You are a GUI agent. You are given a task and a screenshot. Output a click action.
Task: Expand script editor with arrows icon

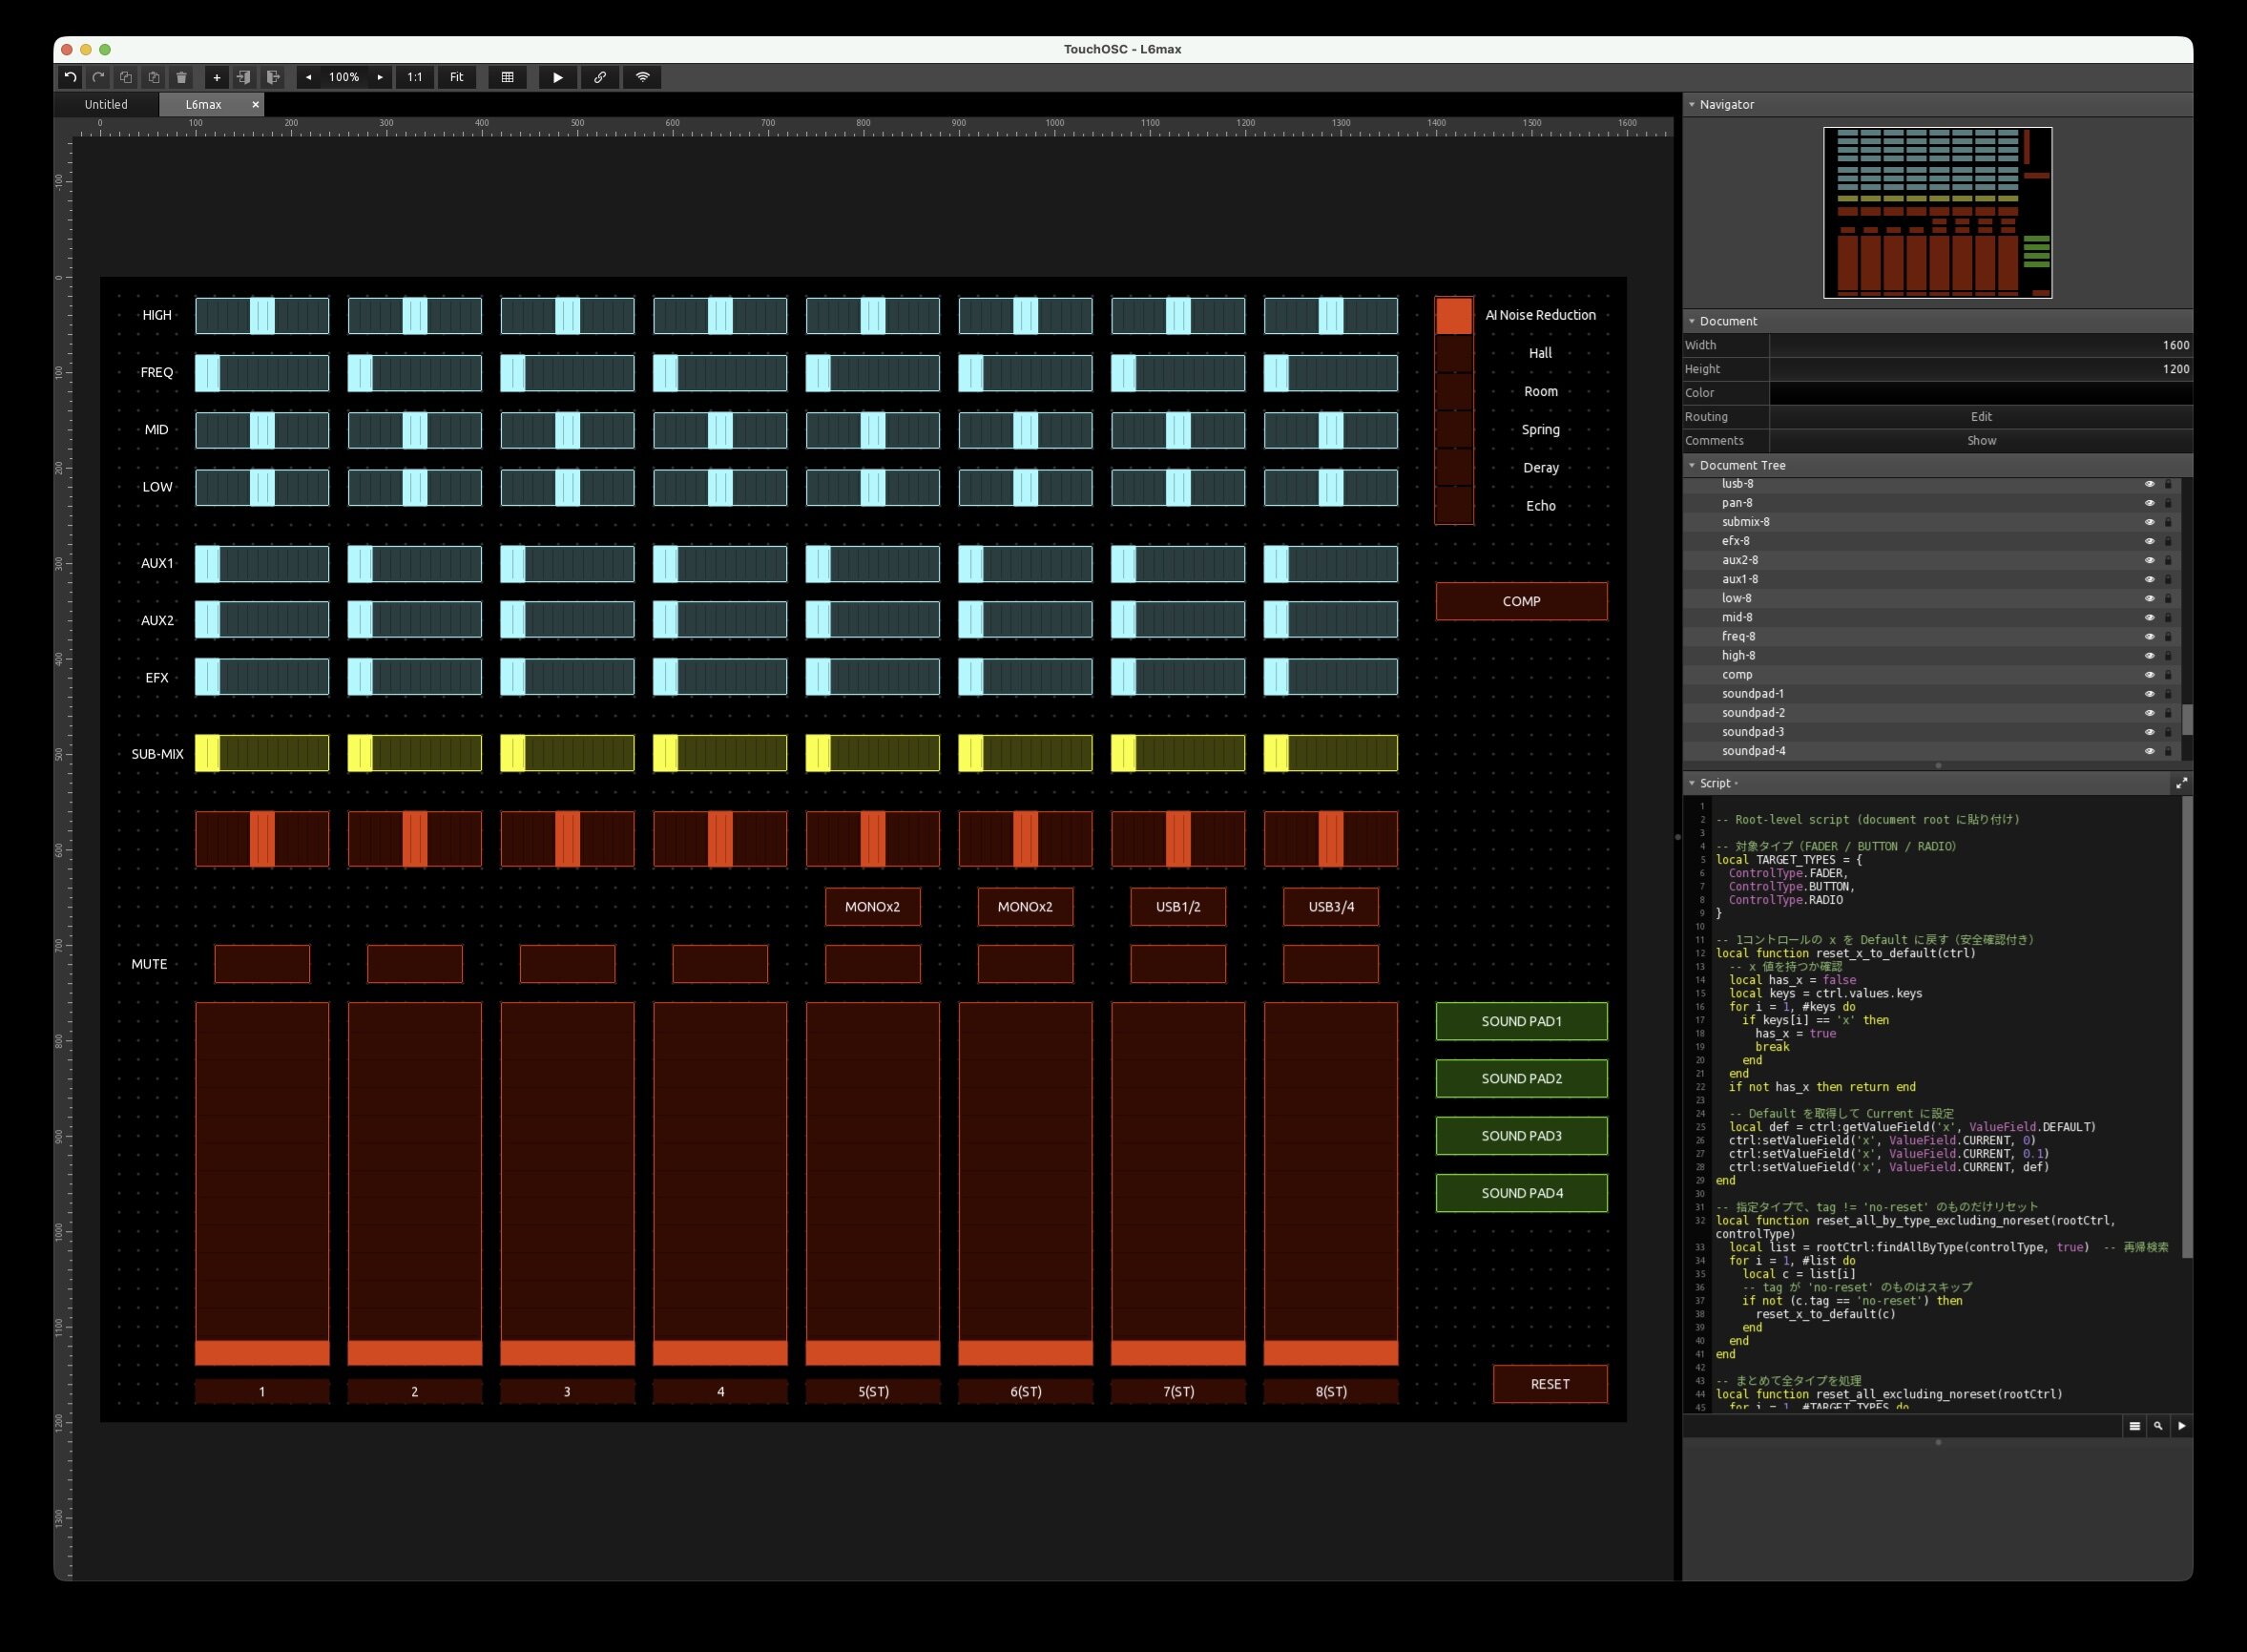2181,783
